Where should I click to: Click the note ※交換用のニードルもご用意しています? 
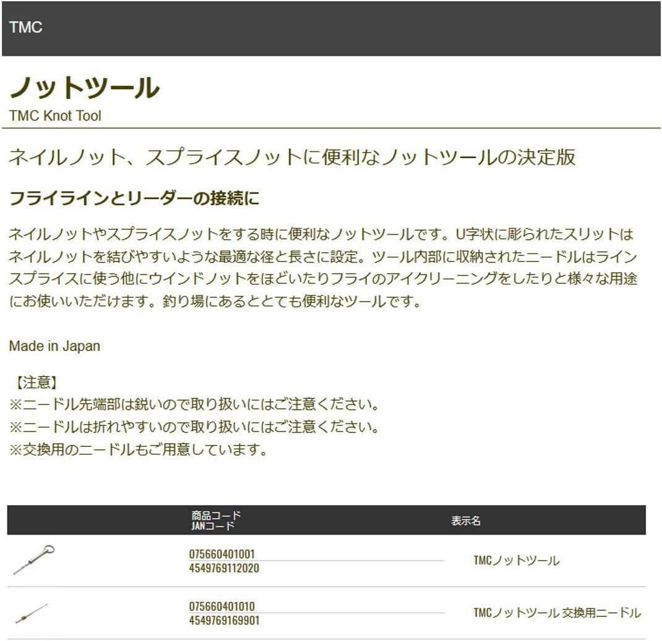point(138,449)
